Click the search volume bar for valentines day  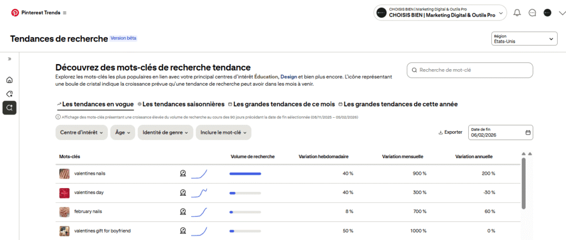click(x=245, y=193)
